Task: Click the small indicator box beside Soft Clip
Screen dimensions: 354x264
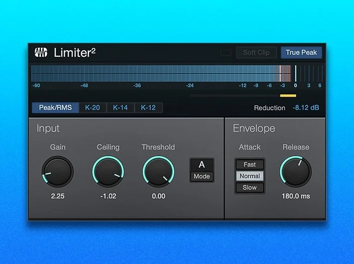Action: pos(226,53)
